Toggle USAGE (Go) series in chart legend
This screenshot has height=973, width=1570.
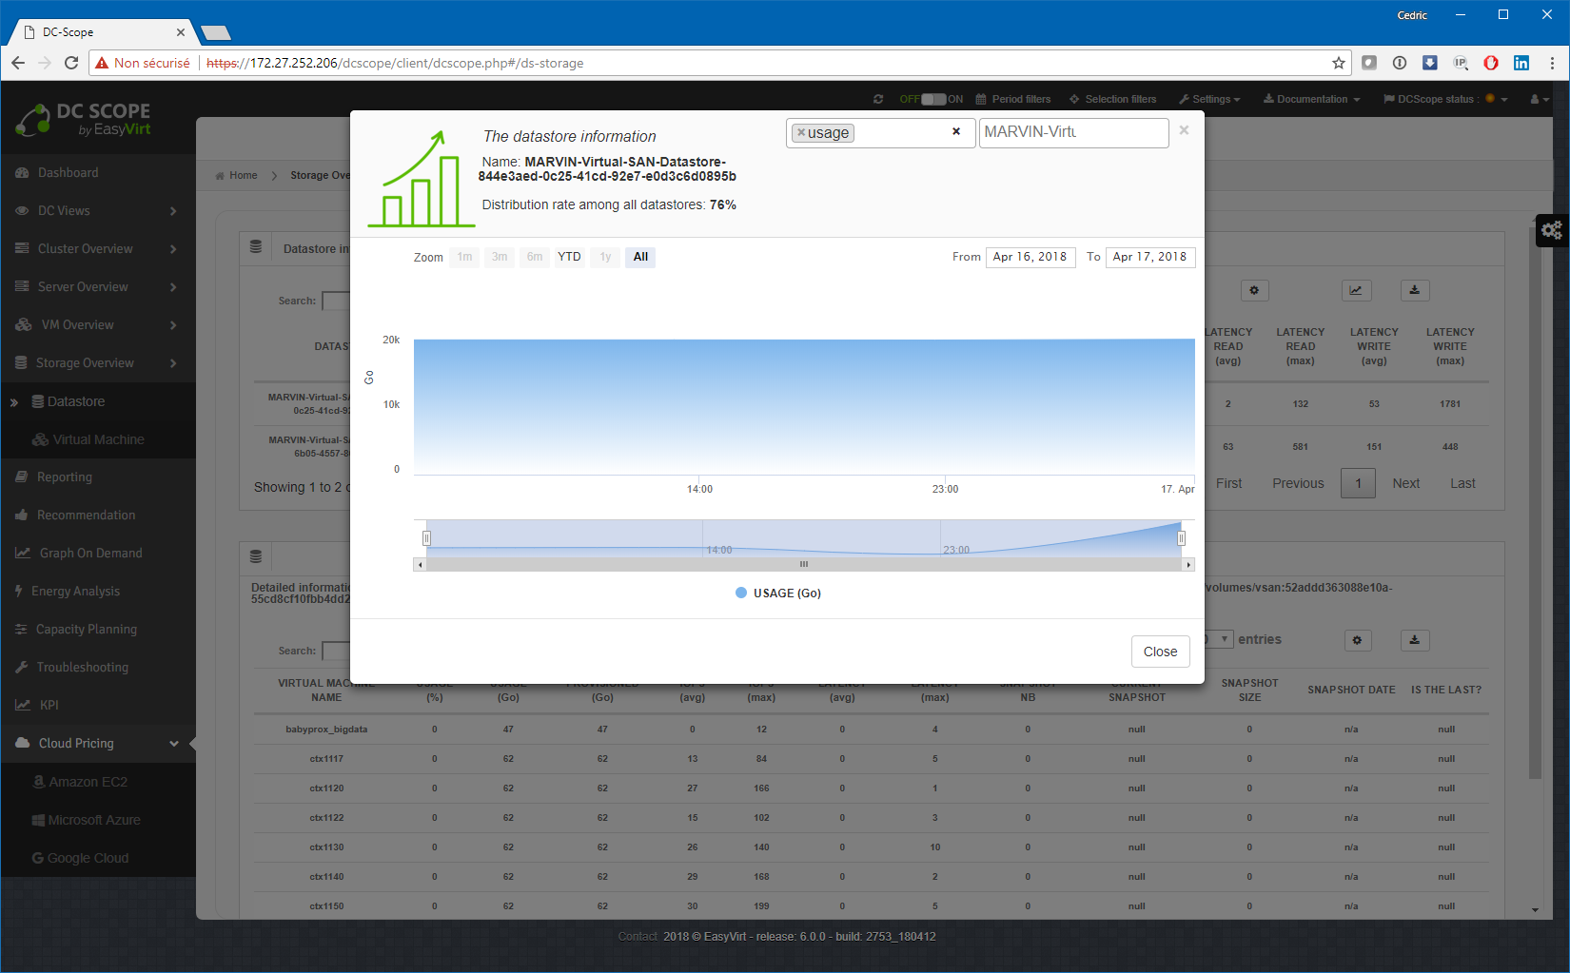click(778, 594)
